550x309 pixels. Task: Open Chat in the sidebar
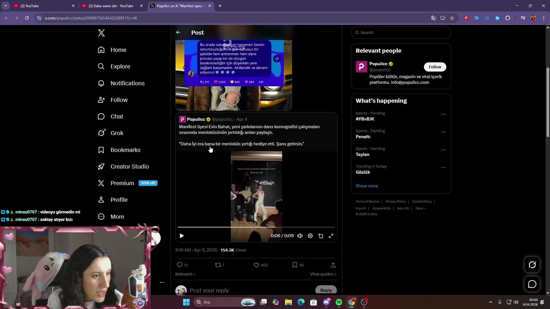(x=110, y=116)
